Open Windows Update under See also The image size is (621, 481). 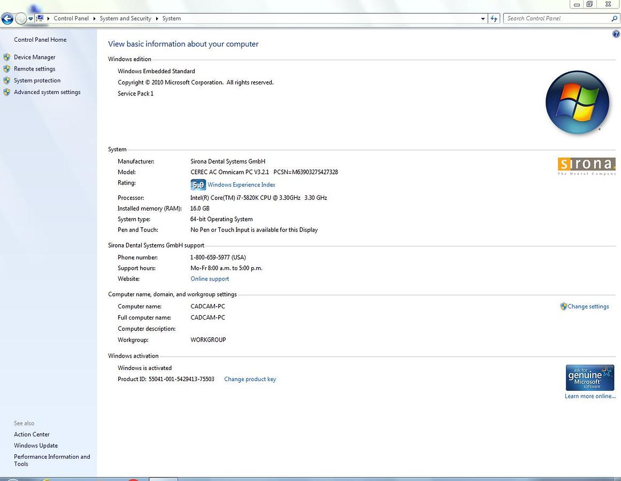[x=36, y=445]
